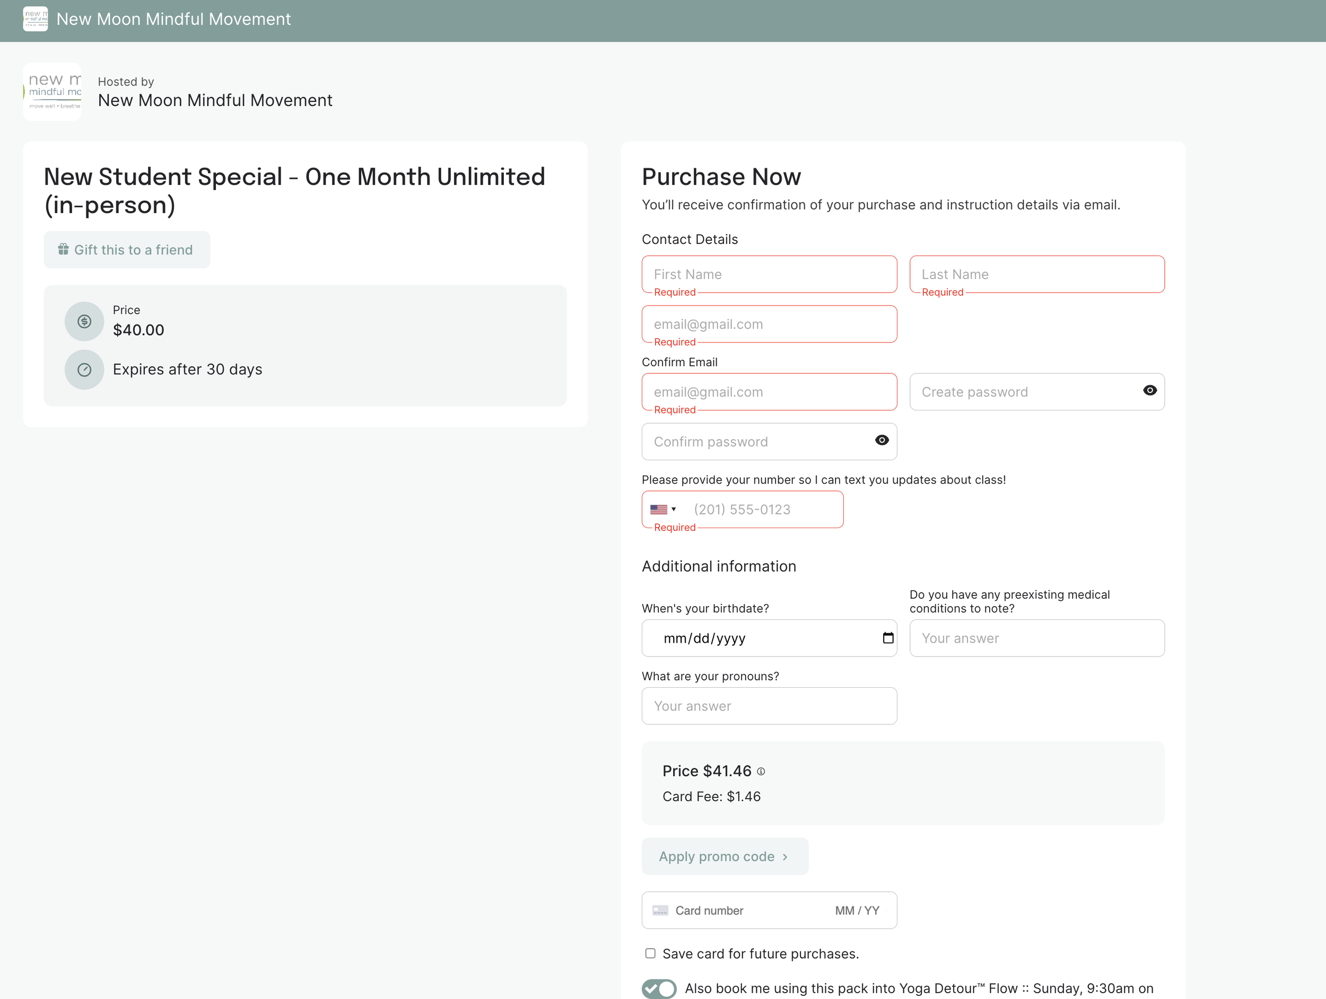The height and width of the screenshot is (999, 1326).
Task: Show the Create password text
Action: tap(1150, 391)
